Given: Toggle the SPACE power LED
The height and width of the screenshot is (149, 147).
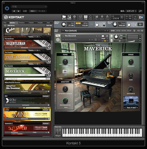Looking at the screenshot, I should point(124,54).
